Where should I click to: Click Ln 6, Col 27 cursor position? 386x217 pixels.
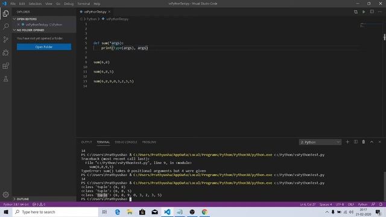tap(308, 204)
